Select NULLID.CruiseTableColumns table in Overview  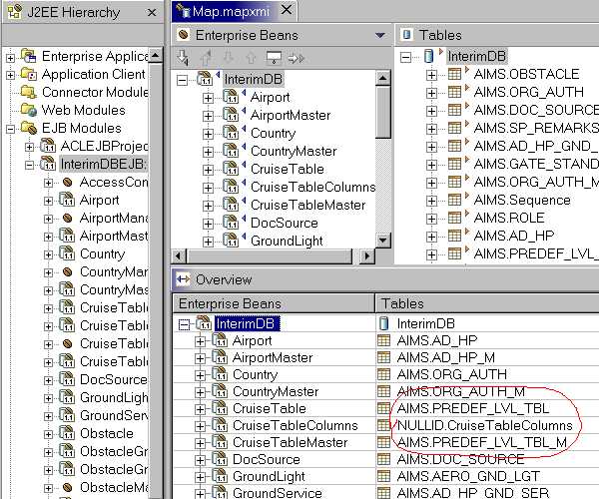pos(477,425)
